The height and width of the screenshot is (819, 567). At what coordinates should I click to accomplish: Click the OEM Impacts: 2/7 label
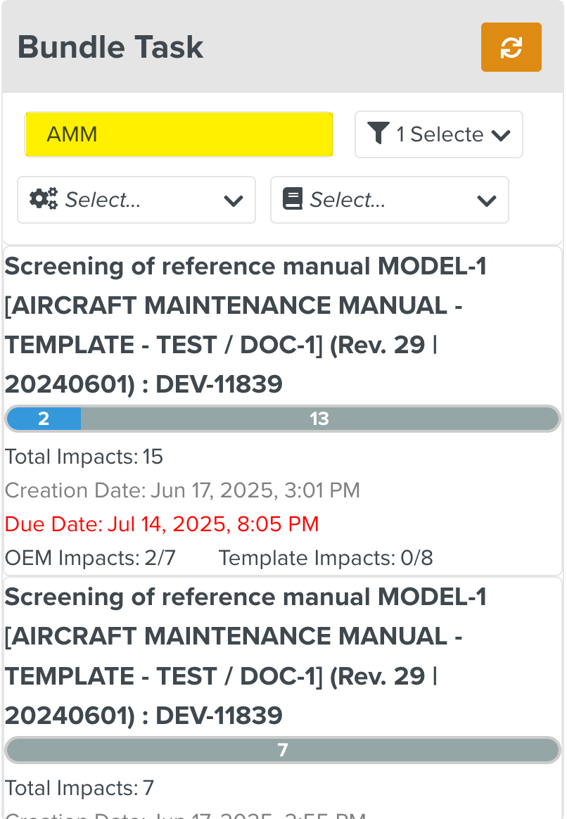click(x=90, y=558)
